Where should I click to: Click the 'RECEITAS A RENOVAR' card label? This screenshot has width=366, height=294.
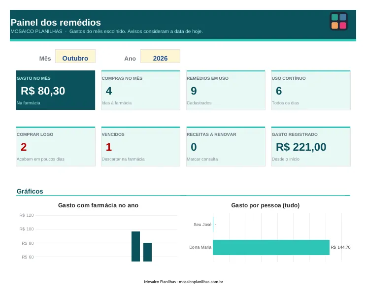pos(211,134)
